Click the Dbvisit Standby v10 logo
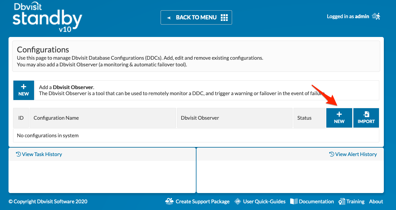Image resolution: width=396 pixels, height=210 pixels. tap(47, 17)
